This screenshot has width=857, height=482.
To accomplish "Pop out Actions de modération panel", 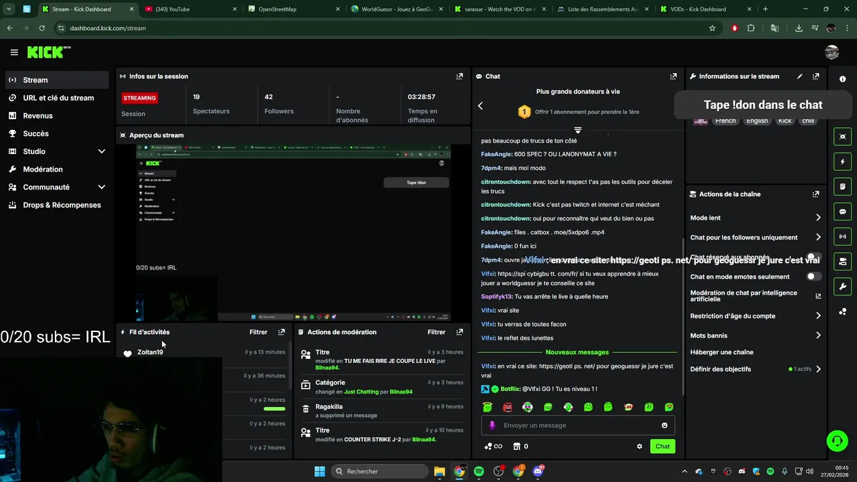I will coord(459,332).
